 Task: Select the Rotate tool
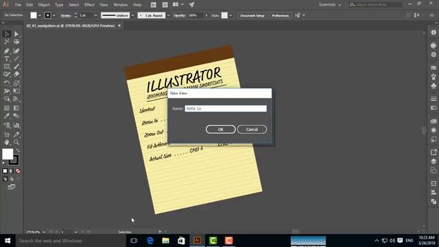(7, 83)
